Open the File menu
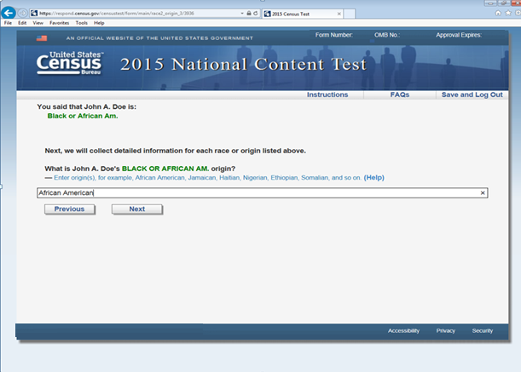 (x=8, y=23)
